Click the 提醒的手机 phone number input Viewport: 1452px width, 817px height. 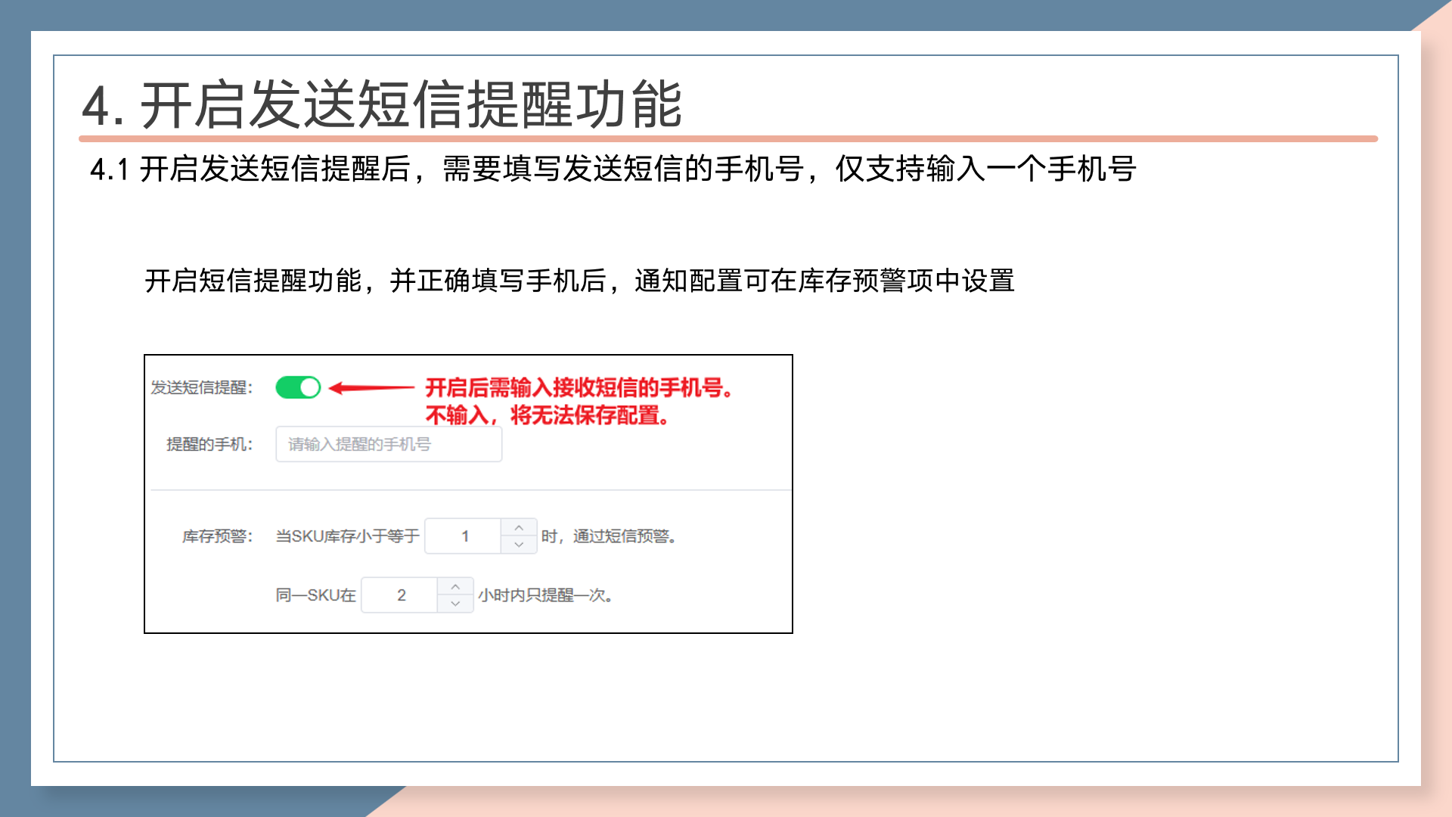(389, 444)
